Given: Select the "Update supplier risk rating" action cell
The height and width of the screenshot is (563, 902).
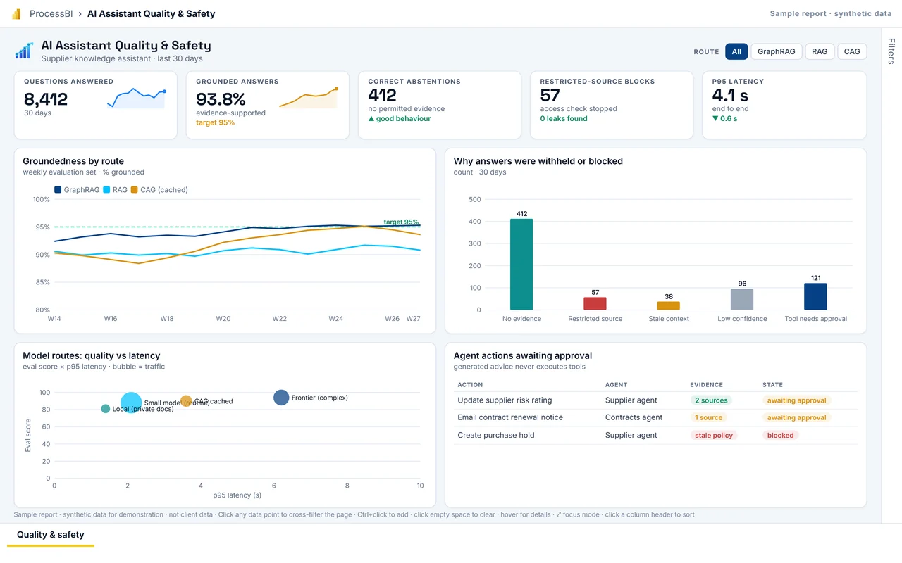Looking at the screenshot, I should point(505,400).
